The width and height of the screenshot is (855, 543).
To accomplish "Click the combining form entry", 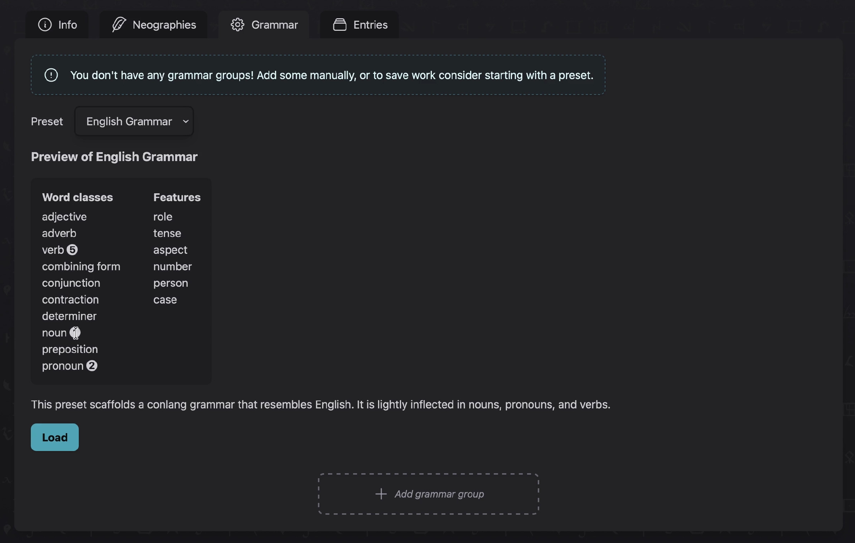I will tap(81, 266).
